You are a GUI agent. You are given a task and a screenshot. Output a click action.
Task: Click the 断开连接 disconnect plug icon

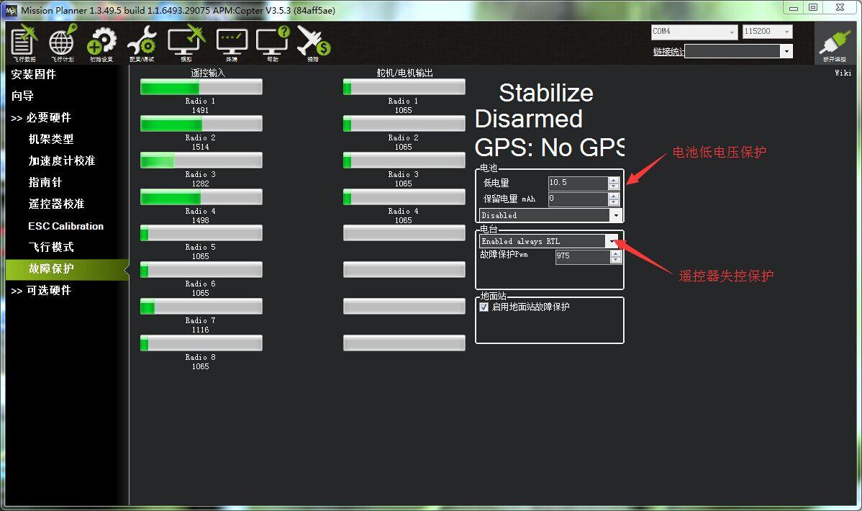(835, 45)
